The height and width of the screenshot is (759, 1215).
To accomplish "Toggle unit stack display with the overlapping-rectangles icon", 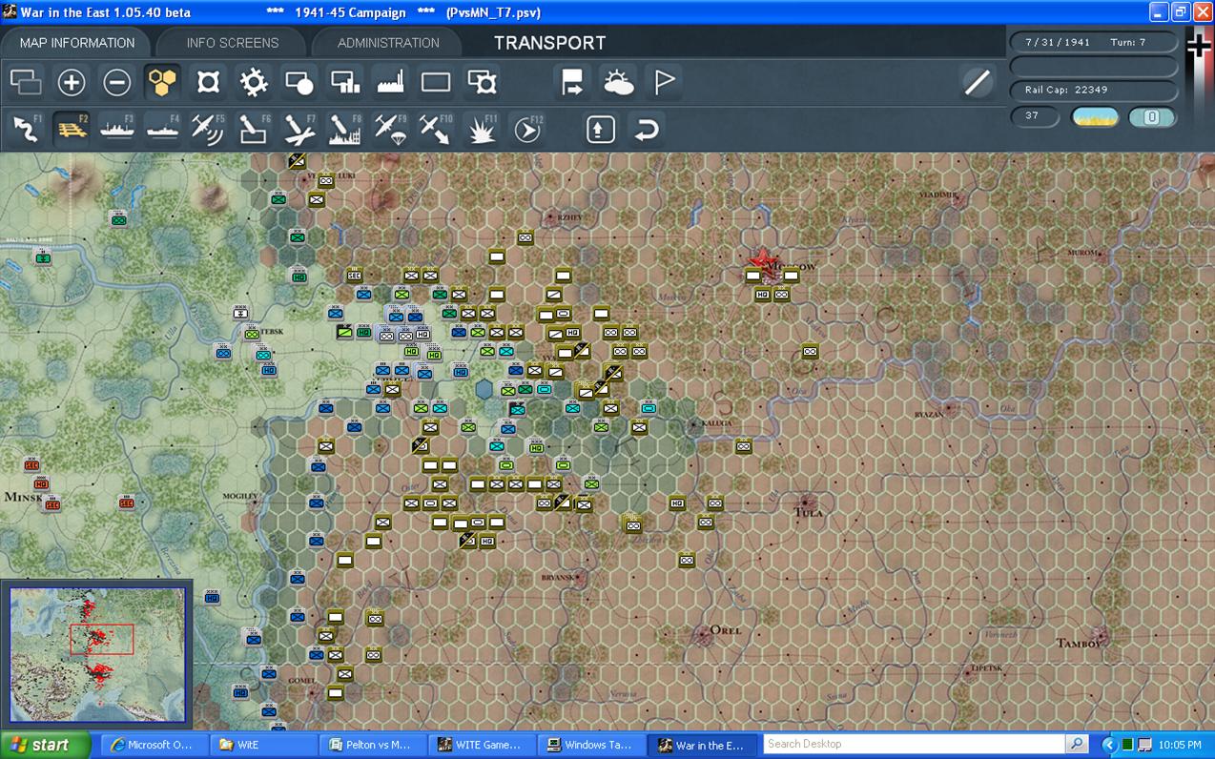I will click(26, 83).
